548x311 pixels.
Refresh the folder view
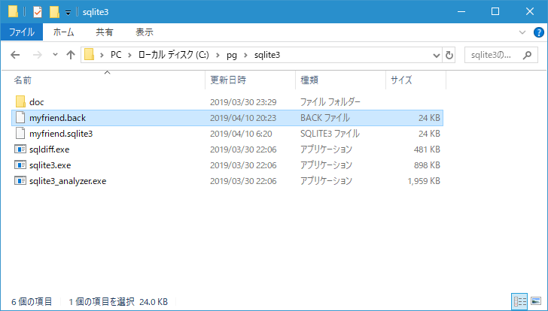[449, 55]
